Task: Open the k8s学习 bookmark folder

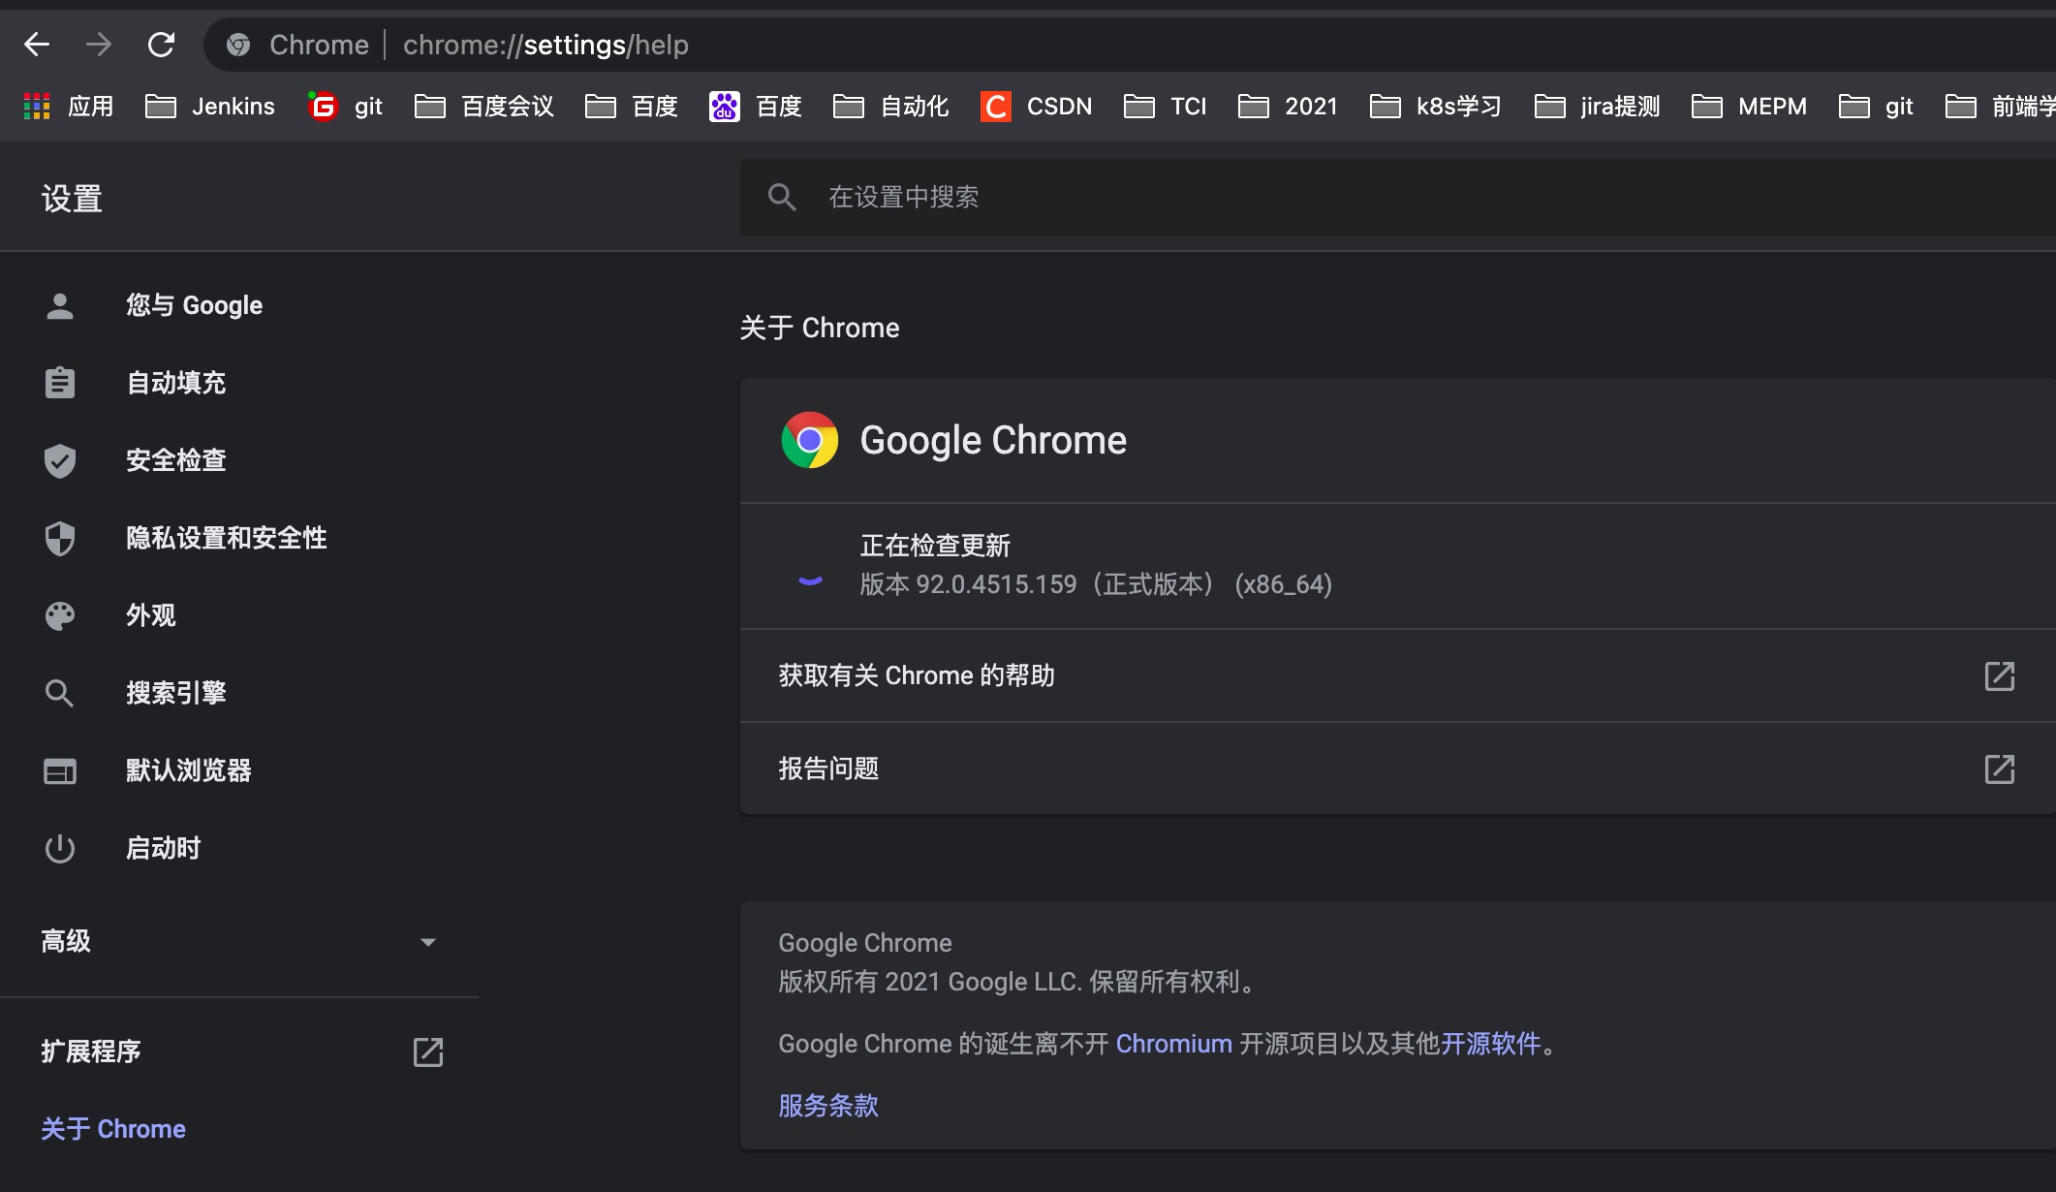Action: pos(1436,106)
